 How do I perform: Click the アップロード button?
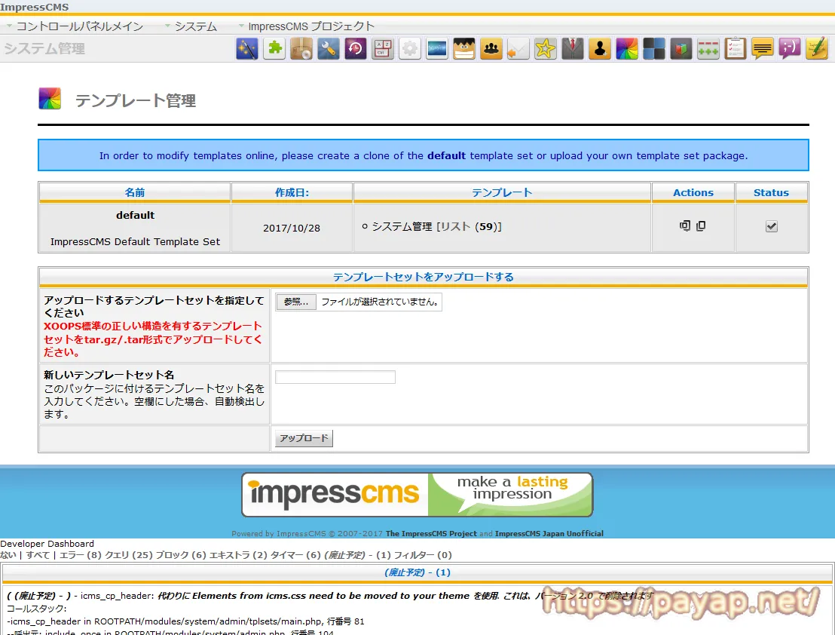click(304, 438)
